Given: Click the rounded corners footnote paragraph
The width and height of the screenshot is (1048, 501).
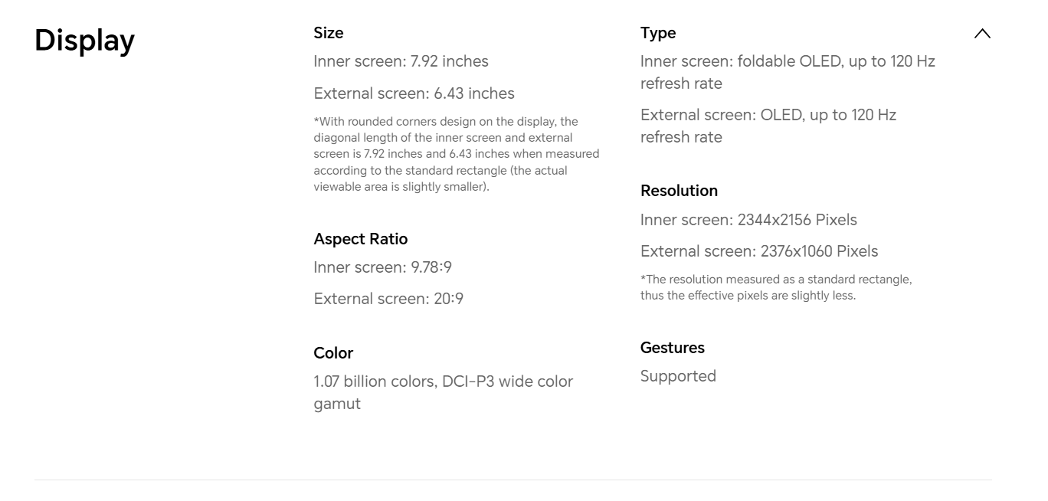Looking at the screenshot, I should pos(456,154).
